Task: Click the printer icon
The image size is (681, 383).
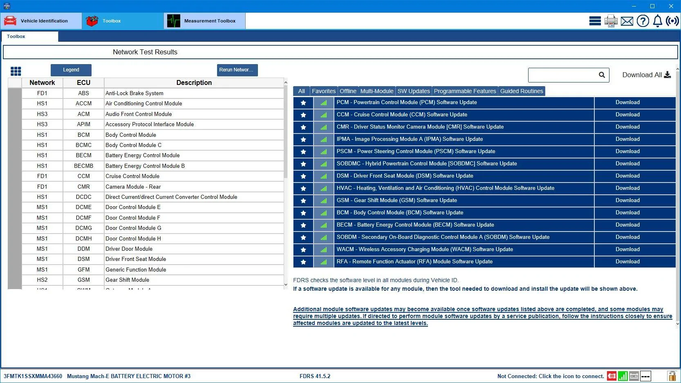Action: (x=611, y=21)
